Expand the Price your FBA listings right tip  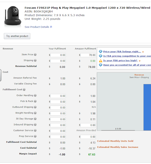[143, 52]
